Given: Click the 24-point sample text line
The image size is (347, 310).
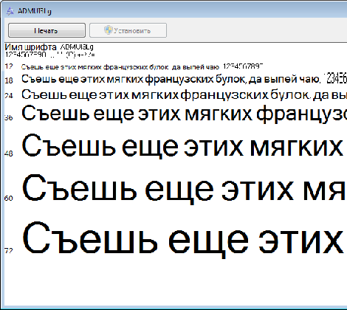Looking at the screenshot, I should (184, 94).
